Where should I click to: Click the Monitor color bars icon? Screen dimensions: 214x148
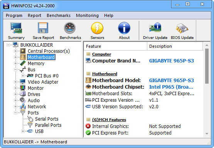coord(23,88)
